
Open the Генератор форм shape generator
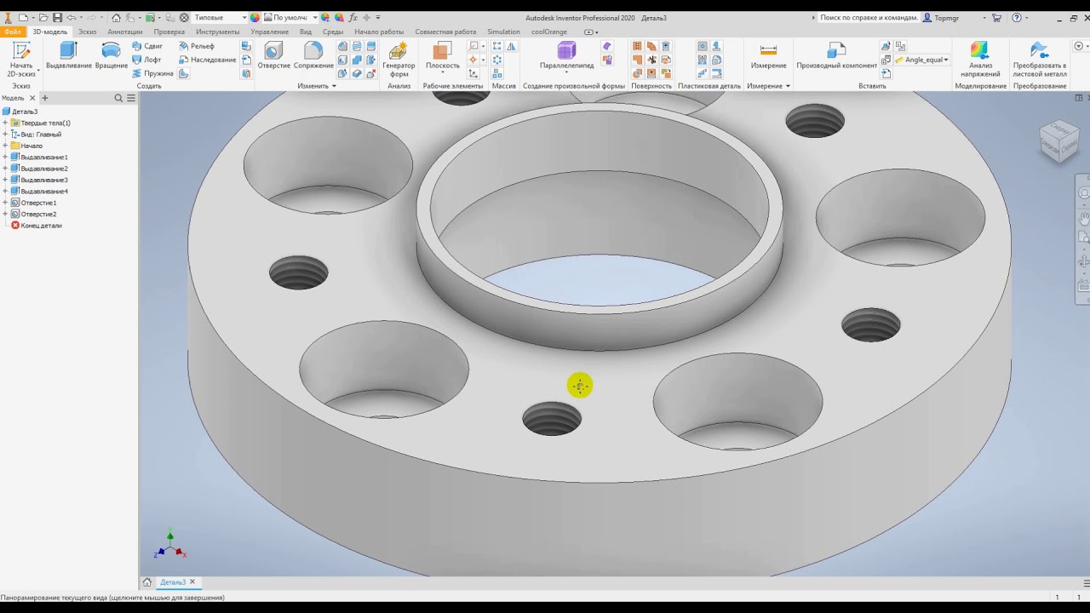[399, 59]
